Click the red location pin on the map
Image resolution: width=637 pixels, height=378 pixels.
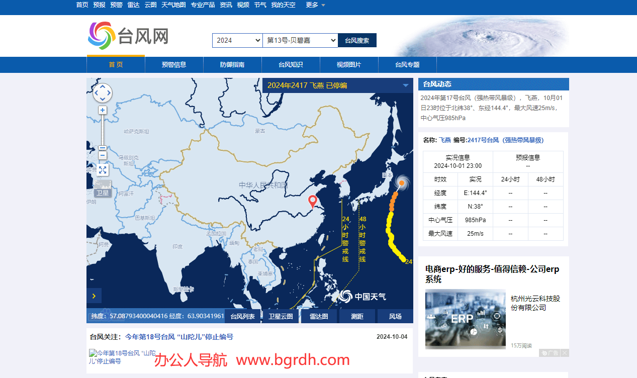pyautogui.click(x=313, y=202)
